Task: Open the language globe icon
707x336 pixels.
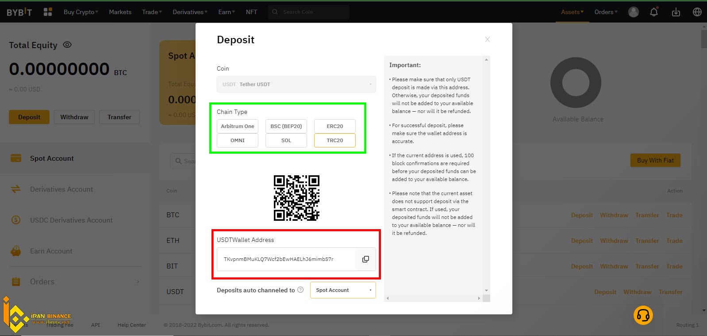Action: (x=697, y=12)
